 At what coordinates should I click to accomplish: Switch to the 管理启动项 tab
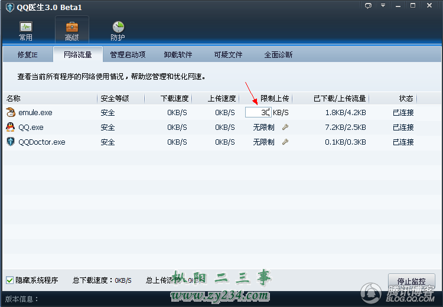[128, 54]
